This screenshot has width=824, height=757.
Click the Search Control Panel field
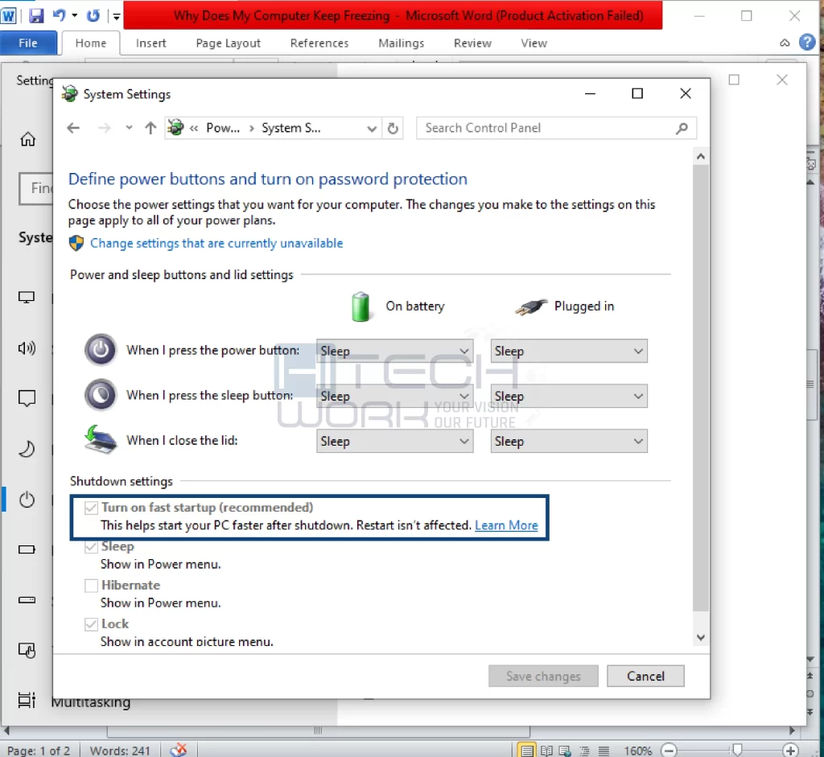(556, 128)
